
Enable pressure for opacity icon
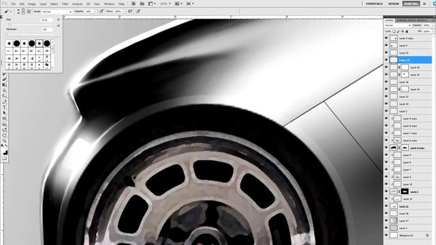(x=102, y=12)
